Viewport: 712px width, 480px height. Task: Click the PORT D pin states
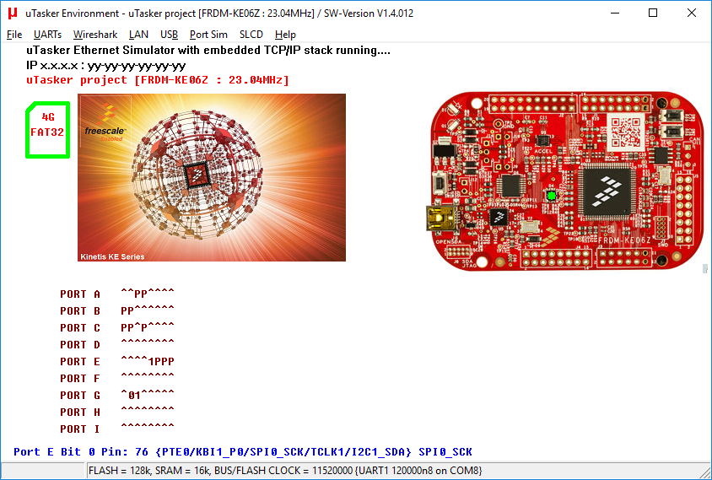pos(148,344)
